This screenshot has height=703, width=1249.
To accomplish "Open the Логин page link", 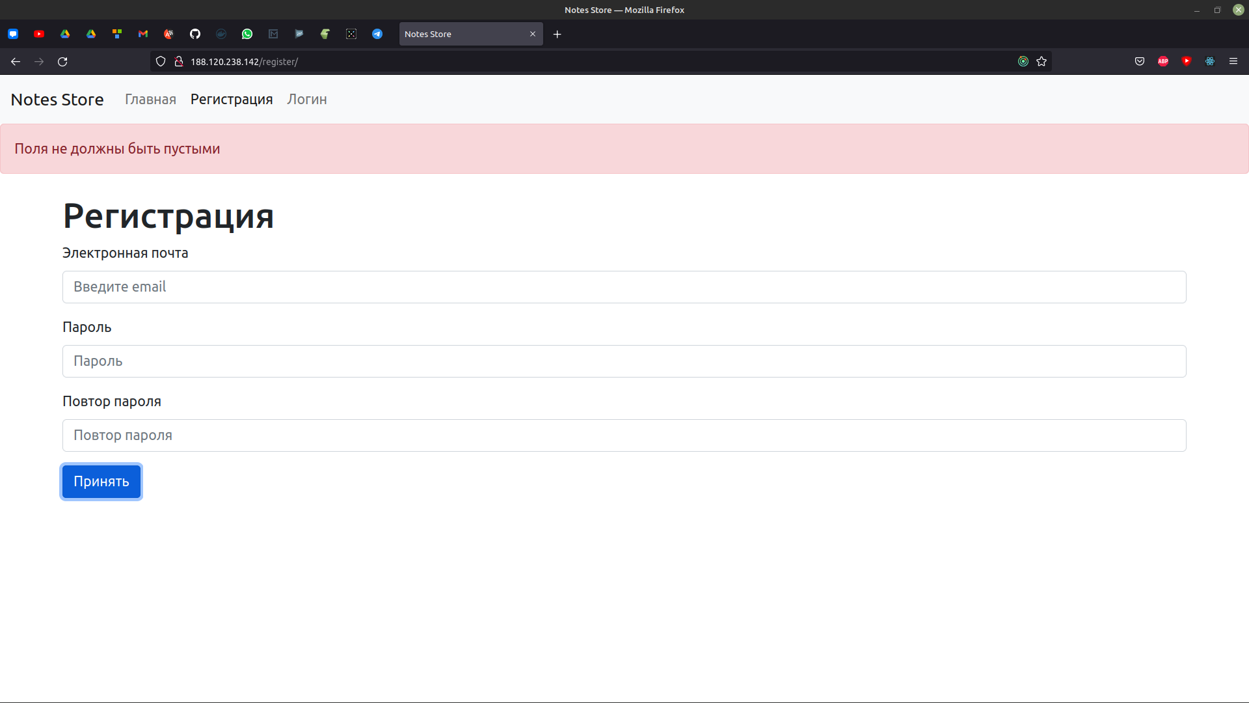I will (307, 100).
